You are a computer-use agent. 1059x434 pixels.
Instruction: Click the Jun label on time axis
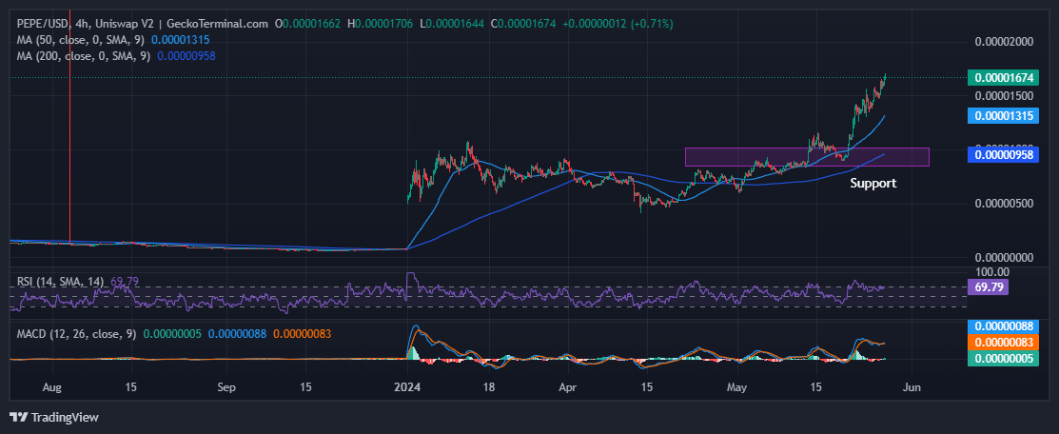912,388
